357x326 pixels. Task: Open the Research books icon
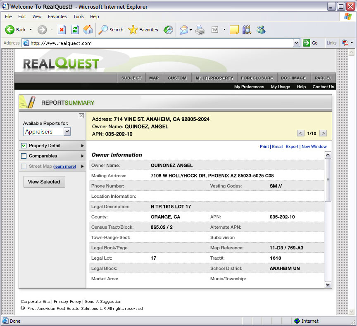click(247, 30)
